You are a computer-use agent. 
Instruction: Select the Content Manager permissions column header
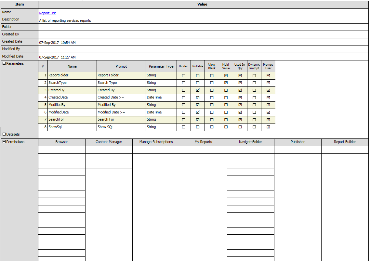(x=109, y=142)
